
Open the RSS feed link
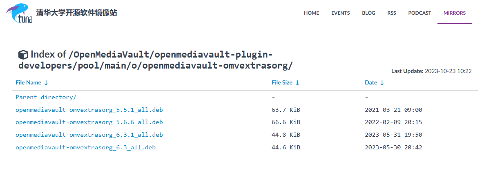coord(392,13)
